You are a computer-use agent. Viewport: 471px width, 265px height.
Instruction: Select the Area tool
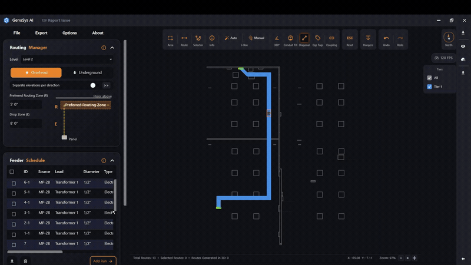[x=170, y=40]
